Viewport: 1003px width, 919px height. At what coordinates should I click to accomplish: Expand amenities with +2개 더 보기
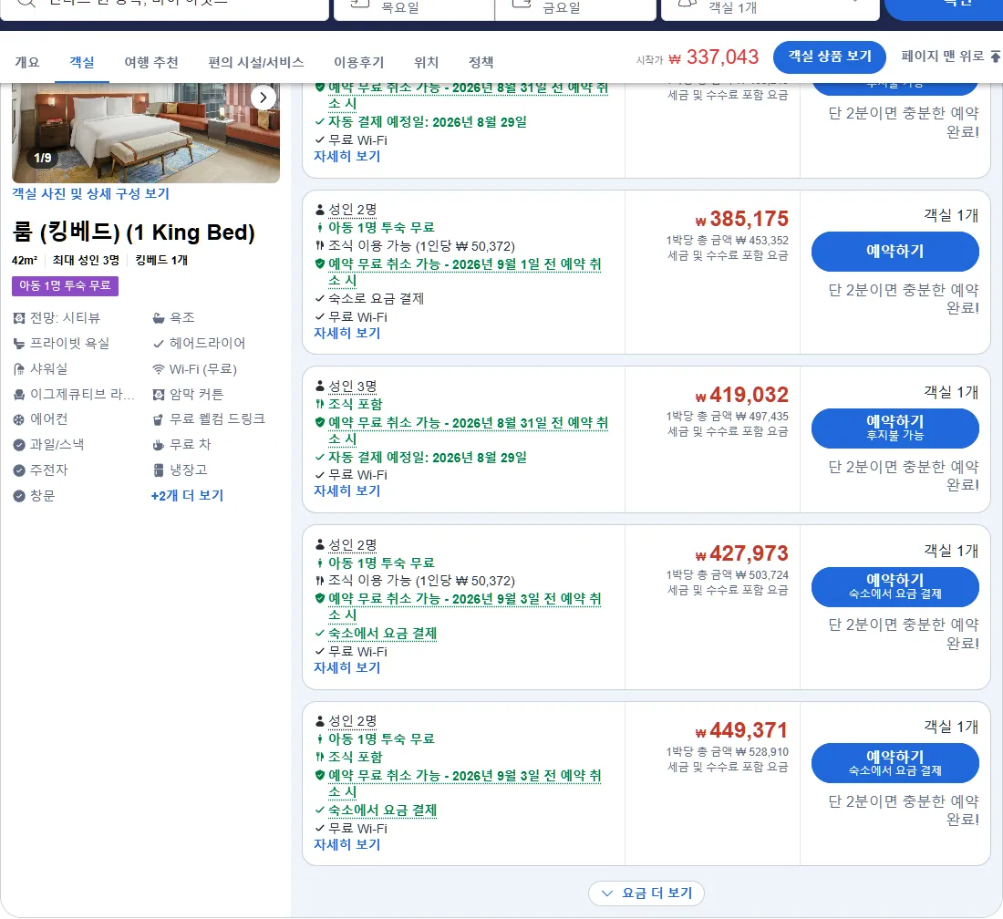click(x=187, y=496)
